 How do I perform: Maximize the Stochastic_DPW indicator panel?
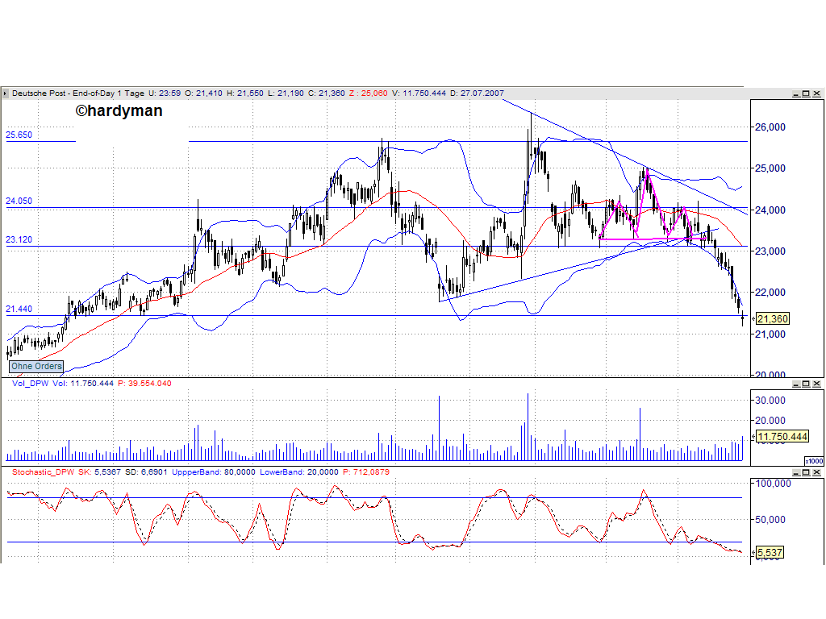pos(806,472)
